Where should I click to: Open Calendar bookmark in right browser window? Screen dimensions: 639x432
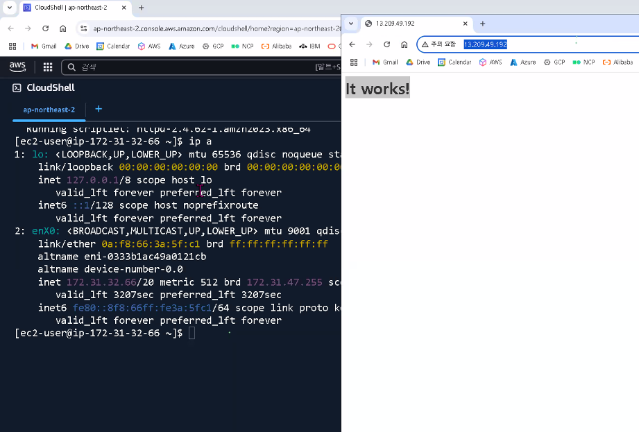[x=454, y=62]
